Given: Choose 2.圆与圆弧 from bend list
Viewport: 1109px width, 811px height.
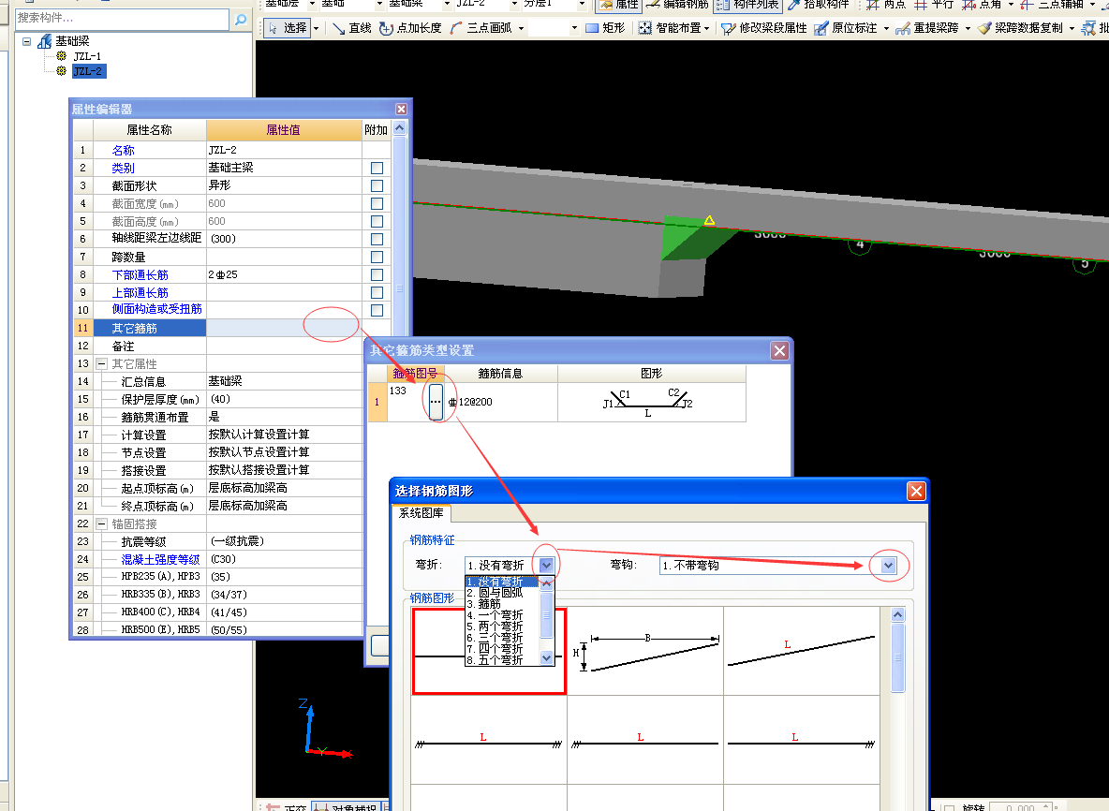Looking at the screenshot, I should (x=502, y=593).
